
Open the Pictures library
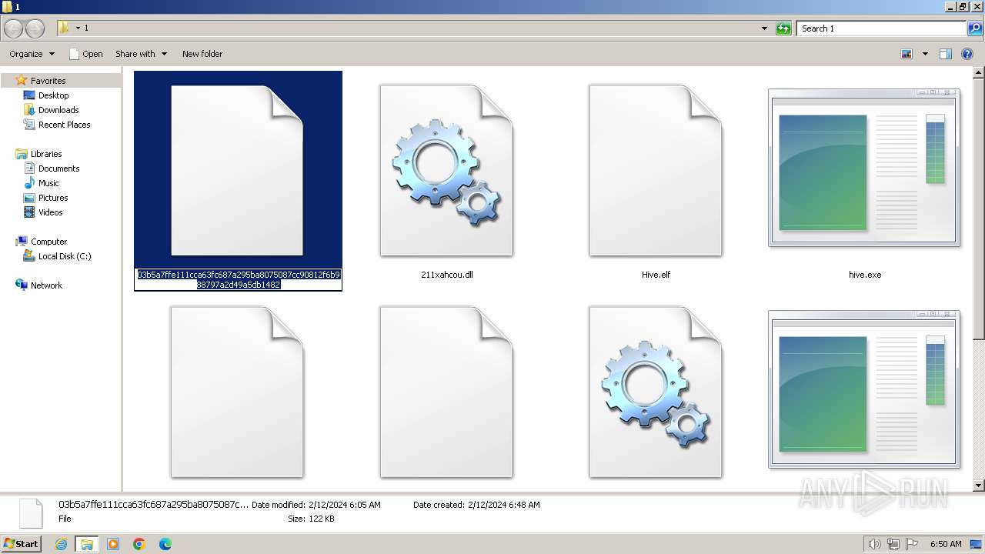click(53, 198)
